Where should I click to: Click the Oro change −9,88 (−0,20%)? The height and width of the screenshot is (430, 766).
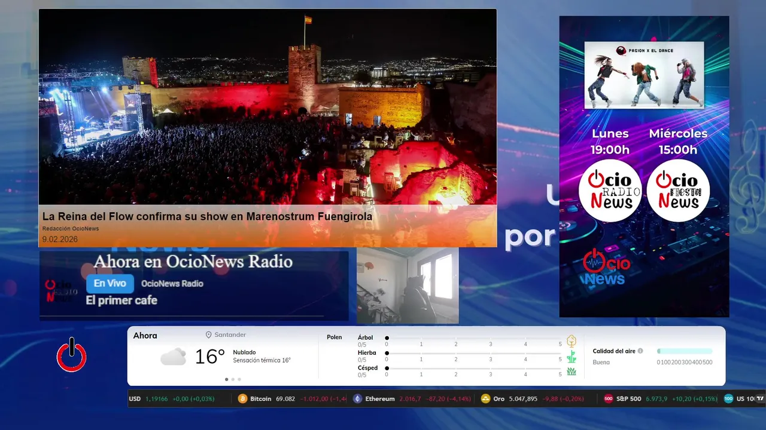click(x=562, y=399)
